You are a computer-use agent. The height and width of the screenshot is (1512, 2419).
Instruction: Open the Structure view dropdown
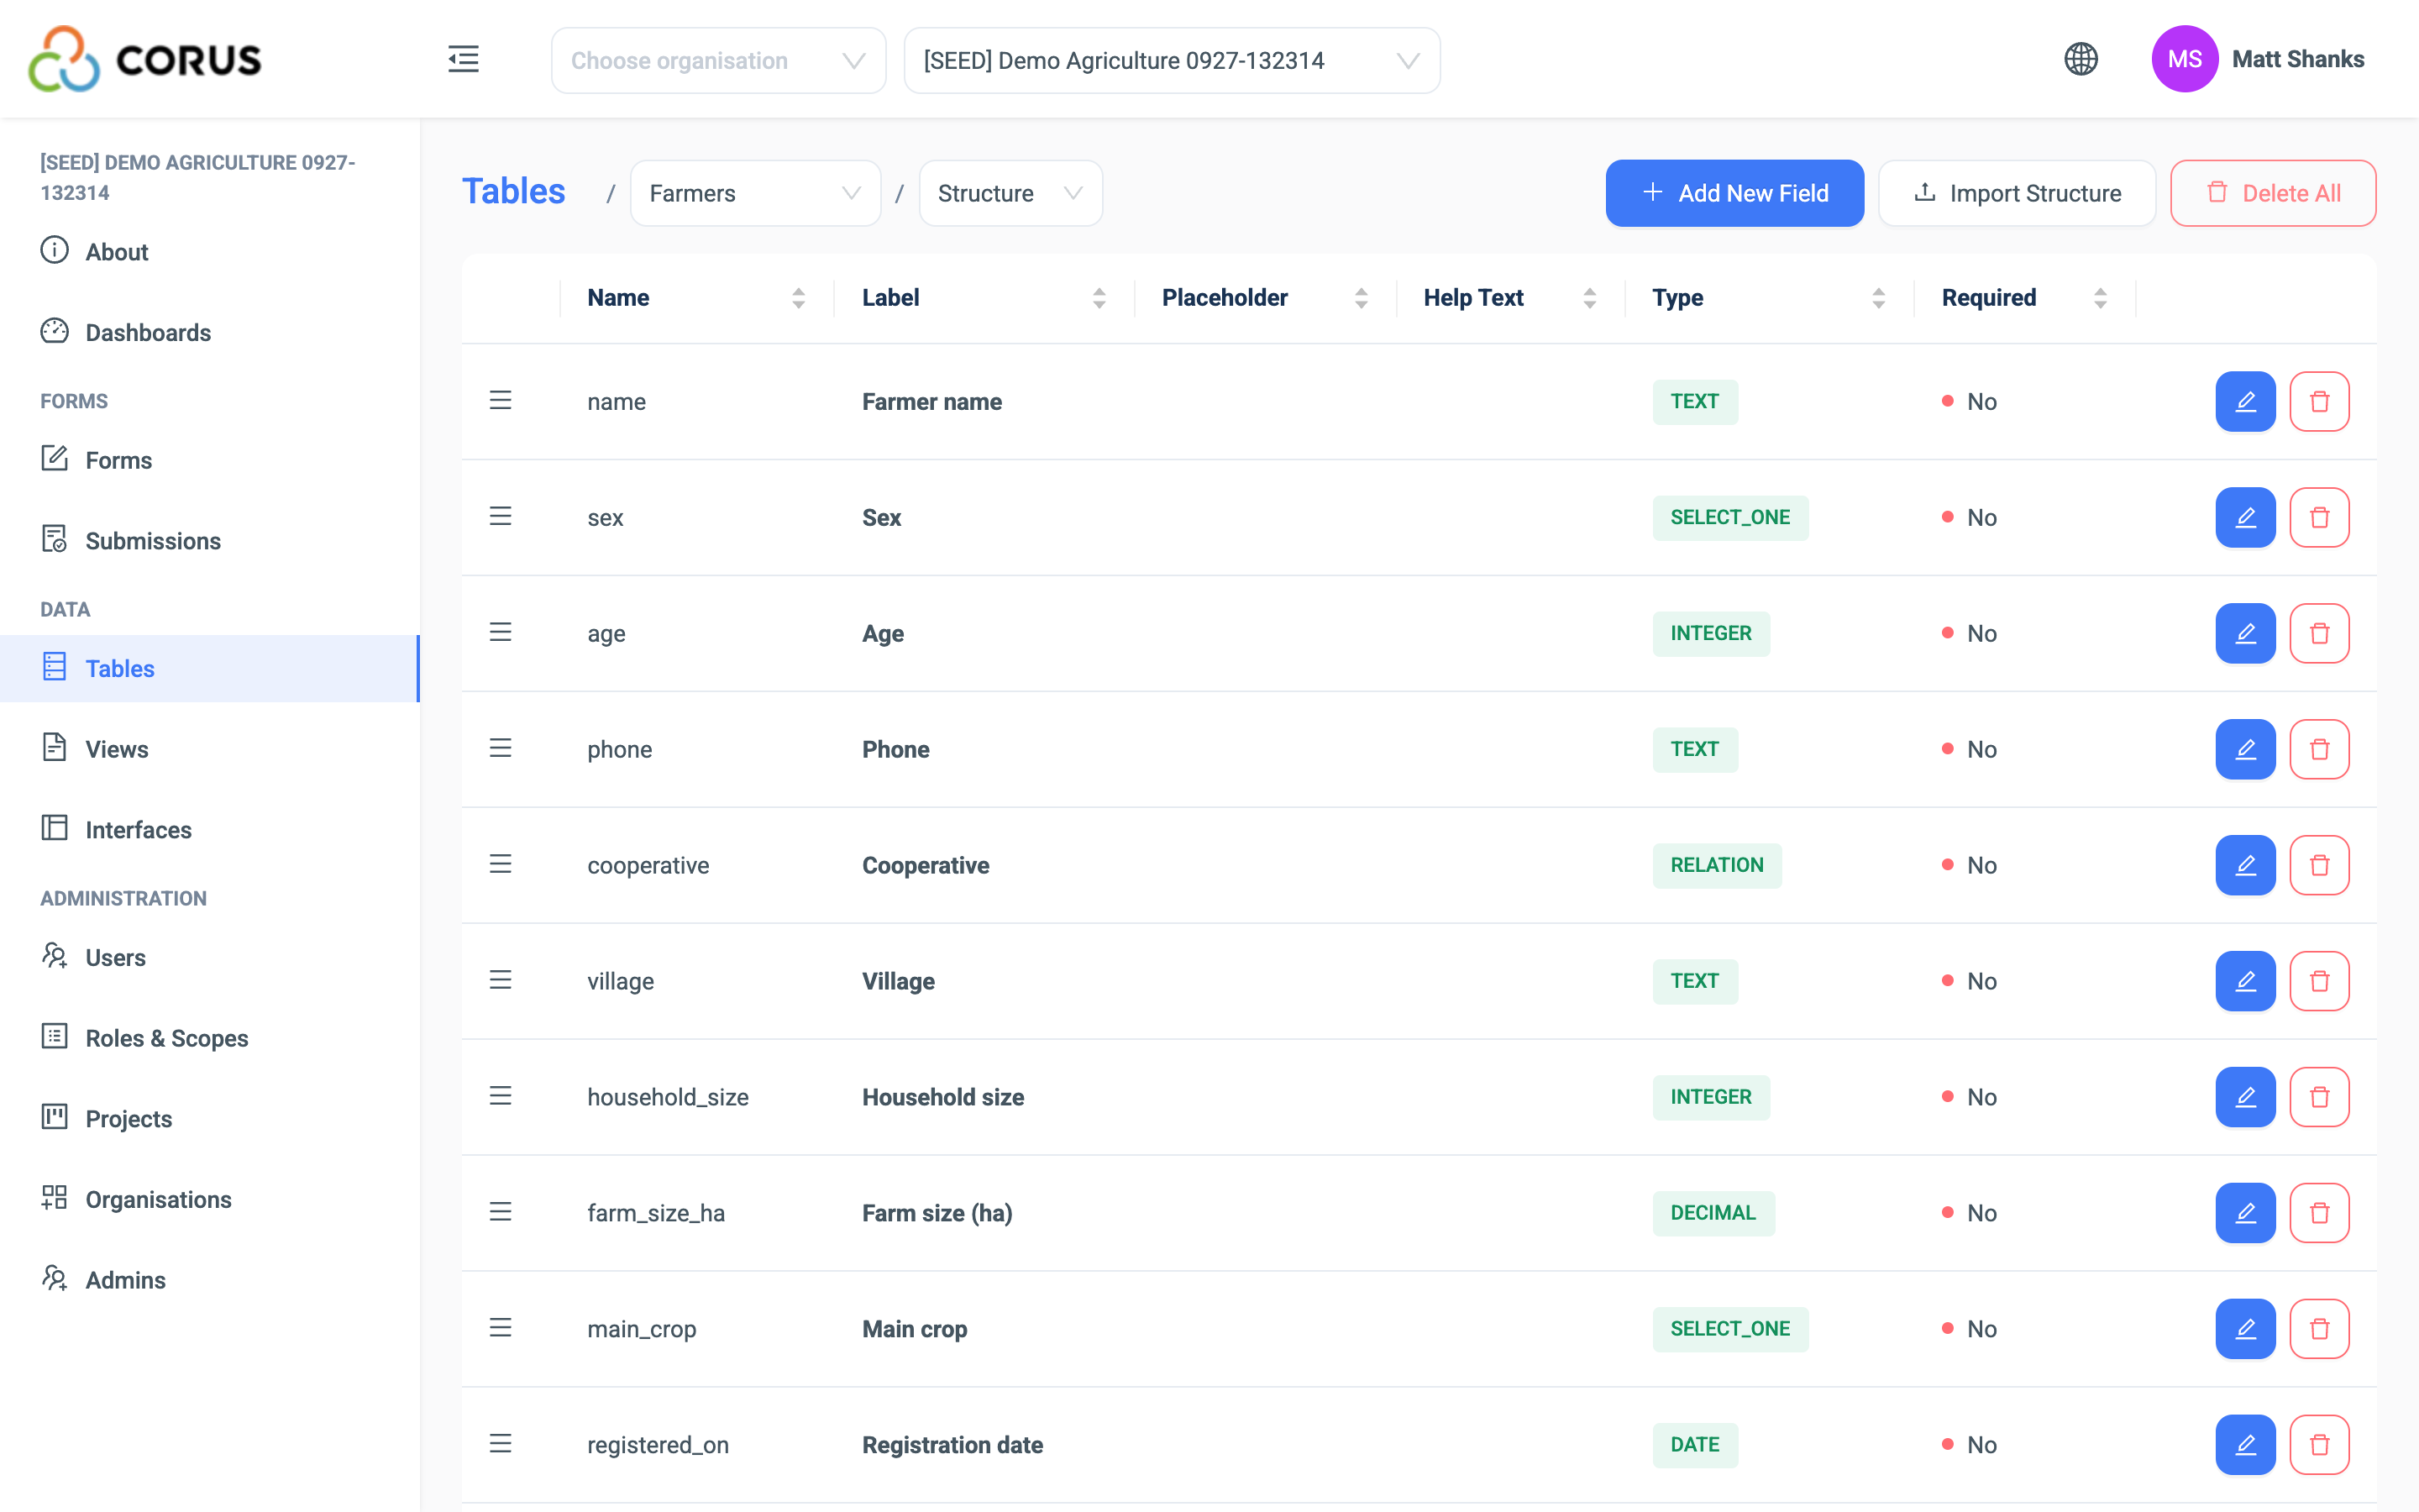1010,193
